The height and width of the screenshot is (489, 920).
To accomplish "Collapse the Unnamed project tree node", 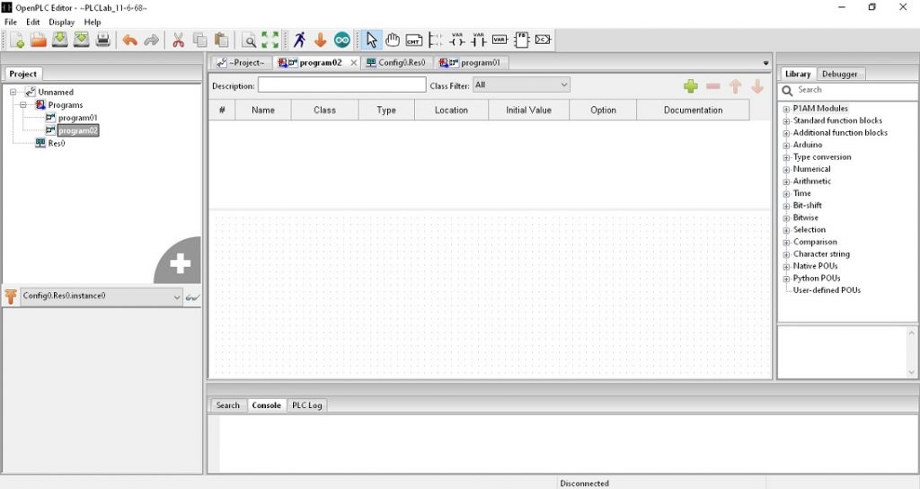I will pos(13,93).
